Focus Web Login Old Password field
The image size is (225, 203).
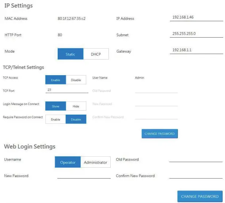[196, 159]
